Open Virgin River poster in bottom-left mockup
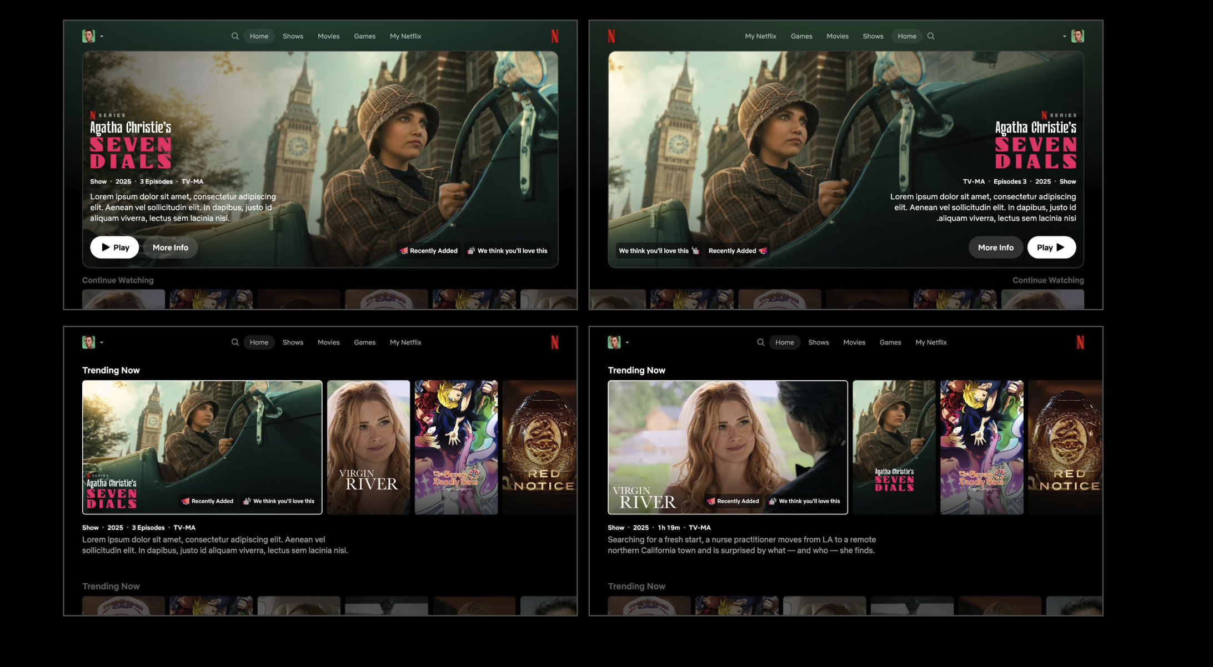This screenshot has height=667, width=1213. [368, 447]
